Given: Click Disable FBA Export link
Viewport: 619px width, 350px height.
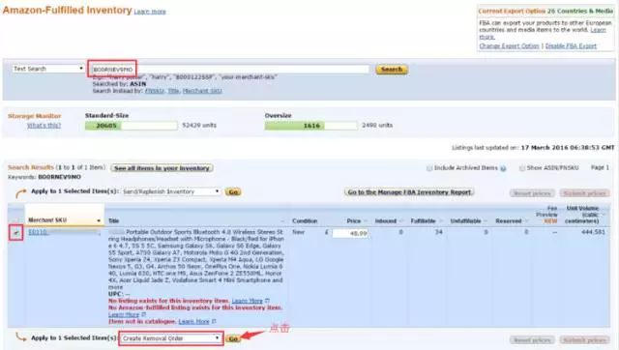Looking at the screenshot, I should click(x=571, y=46).
